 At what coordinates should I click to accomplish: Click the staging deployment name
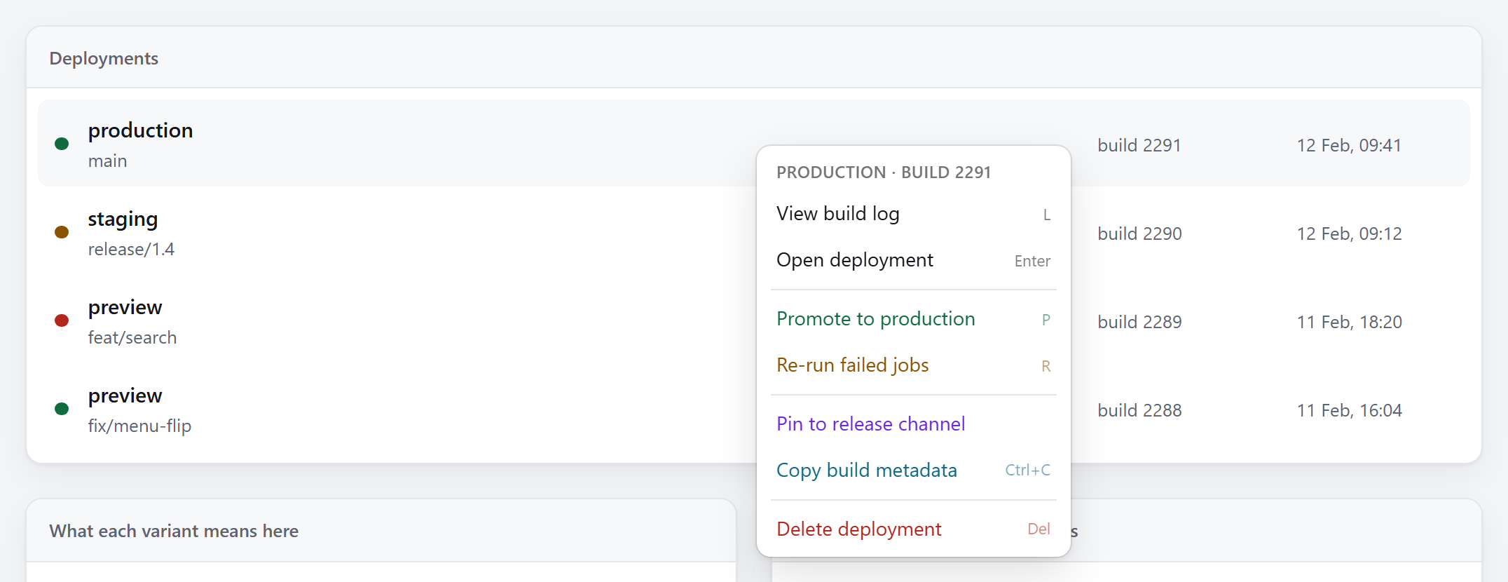[123, 219]
